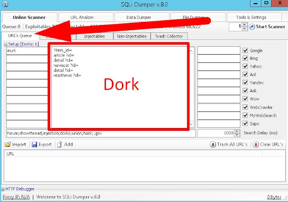Select the URL's Queue sub-tab

click(20, 35)
